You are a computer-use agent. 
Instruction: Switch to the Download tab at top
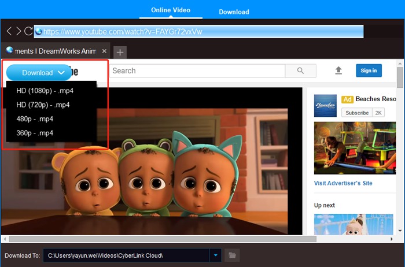click(x=234, y=12)
